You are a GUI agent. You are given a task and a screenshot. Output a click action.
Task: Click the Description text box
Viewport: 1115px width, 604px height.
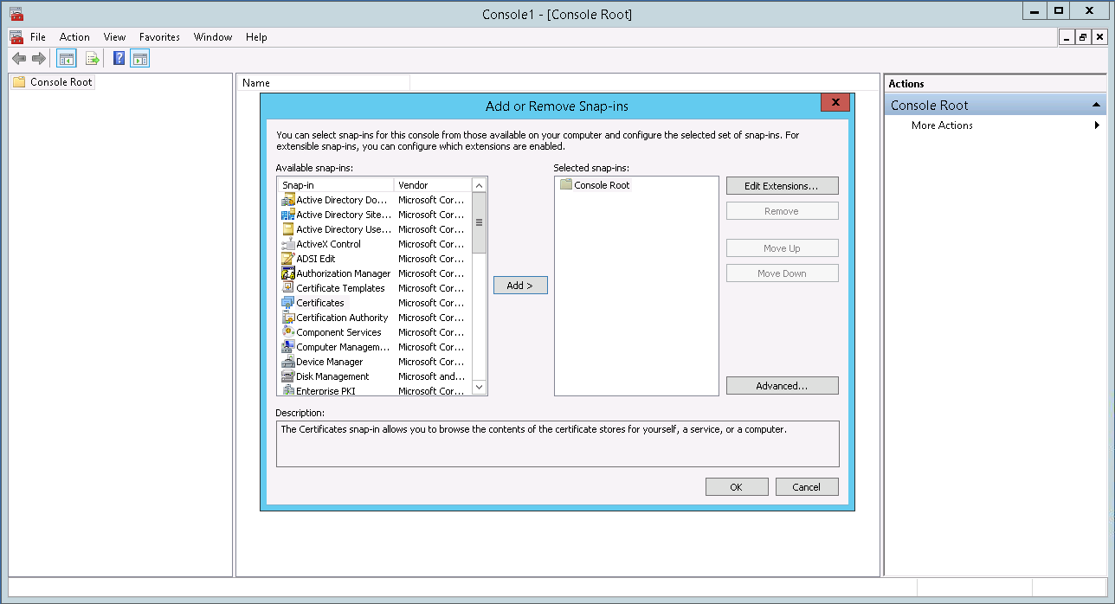point(557,444)
